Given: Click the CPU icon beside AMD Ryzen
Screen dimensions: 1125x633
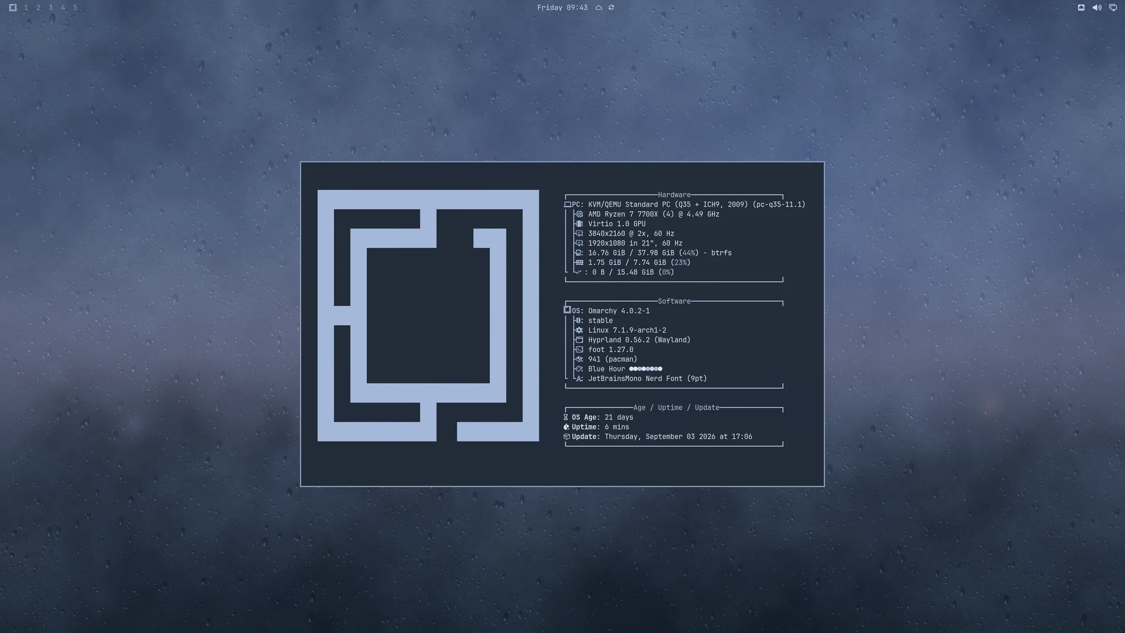Looking at the screenshot, I should 579,215.
